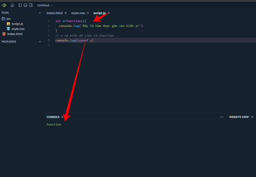256x177 pixels.
Task: Open the console more options menu
Action: pyautogui.click(x=222, y=117)
